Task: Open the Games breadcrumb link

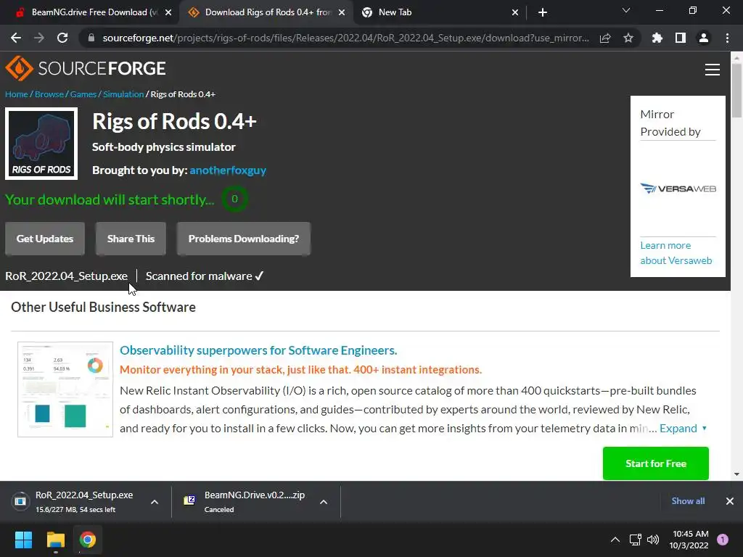Action: pos(83,94)
